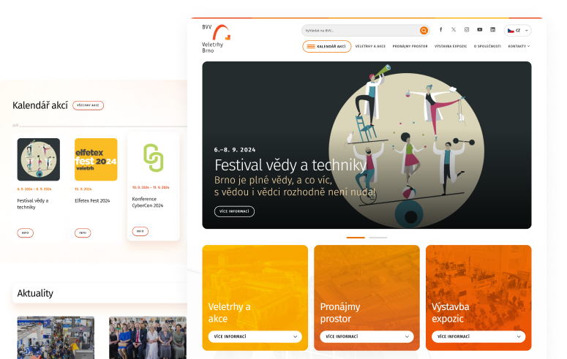Open the Instagram social icon

tap(467, 30)
